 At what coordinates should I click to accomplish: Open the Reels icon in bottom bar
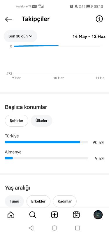pyautogui.click(x=76, y=215)
